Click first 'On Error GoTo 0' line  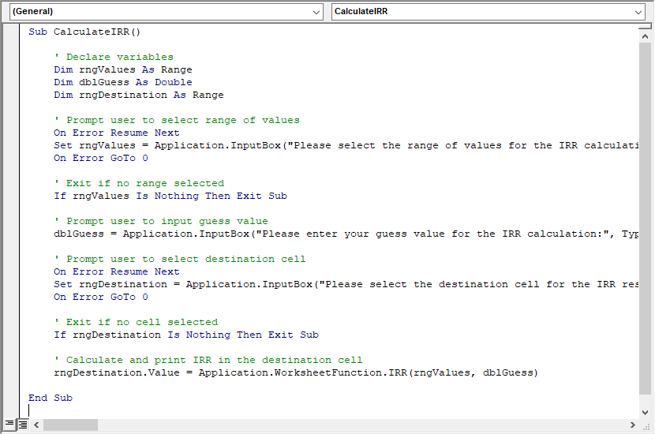pyautogui.click(x=101, y=158)
